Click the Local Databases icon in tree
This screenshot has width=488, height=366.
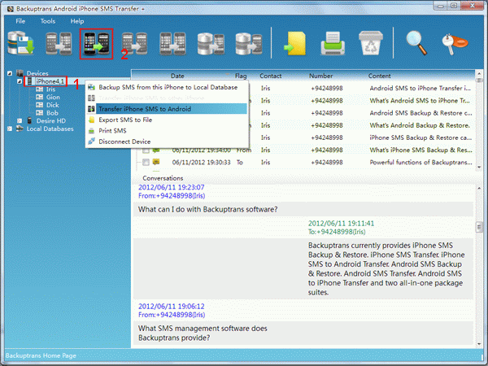20,129
